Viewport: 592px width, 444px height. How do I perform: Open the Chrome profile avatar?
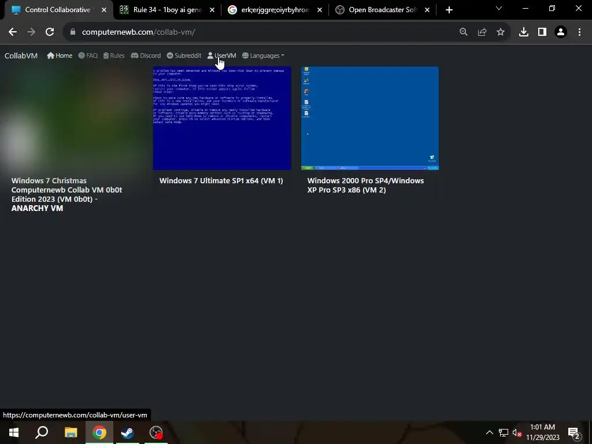(561, 32)
